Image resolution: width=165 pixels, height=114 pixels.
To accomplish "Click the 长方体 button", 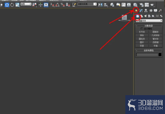I will point(142,32).
